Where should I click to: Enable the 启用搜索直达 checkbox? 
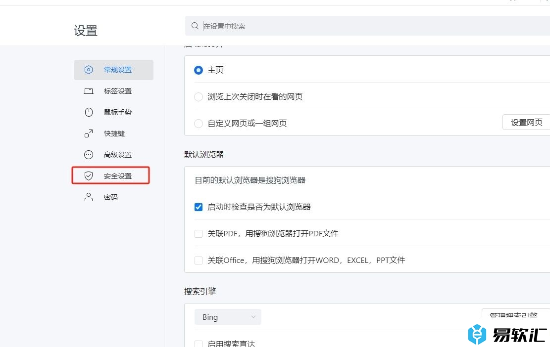pyautogui.click(x=199, y=344)
